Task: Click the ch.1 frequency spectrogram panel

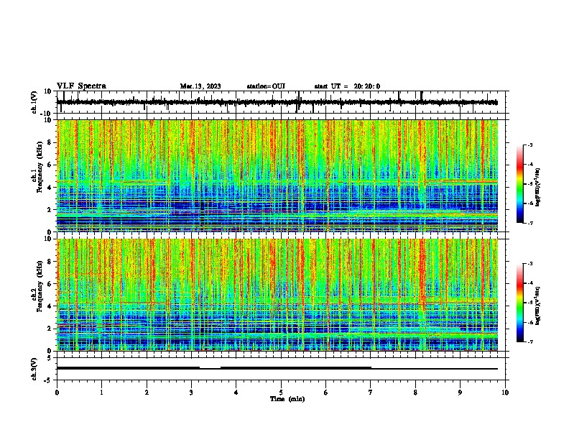Action: (x=277, y=175)
